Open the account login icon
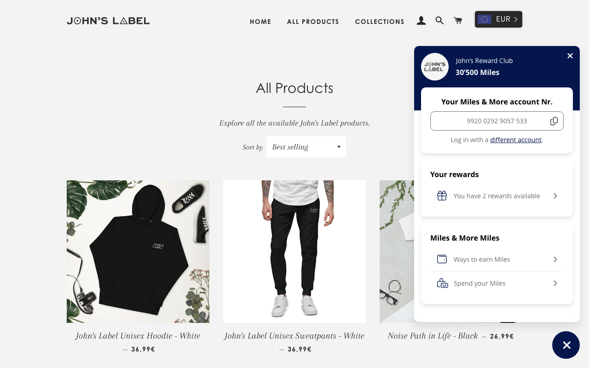Image resolution: width=589 pixels, height=368 pixels. pyautogui.click(x=421, y=21)
